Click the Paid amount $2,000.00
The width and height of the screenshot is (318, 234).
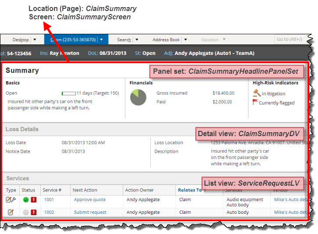point(222,102)
